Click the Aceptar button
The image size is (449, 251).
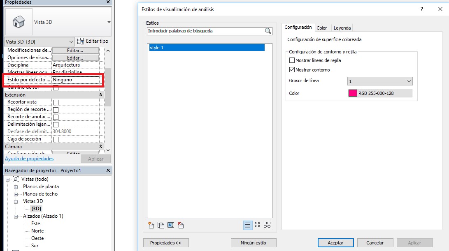(335, 243)
